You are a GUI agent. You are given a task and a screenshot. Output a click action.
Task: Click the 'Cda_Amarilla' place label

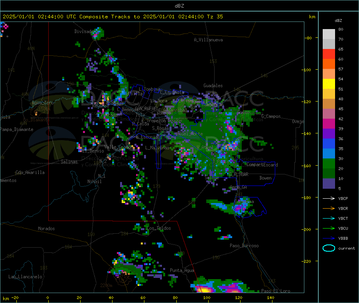[30, 172]
